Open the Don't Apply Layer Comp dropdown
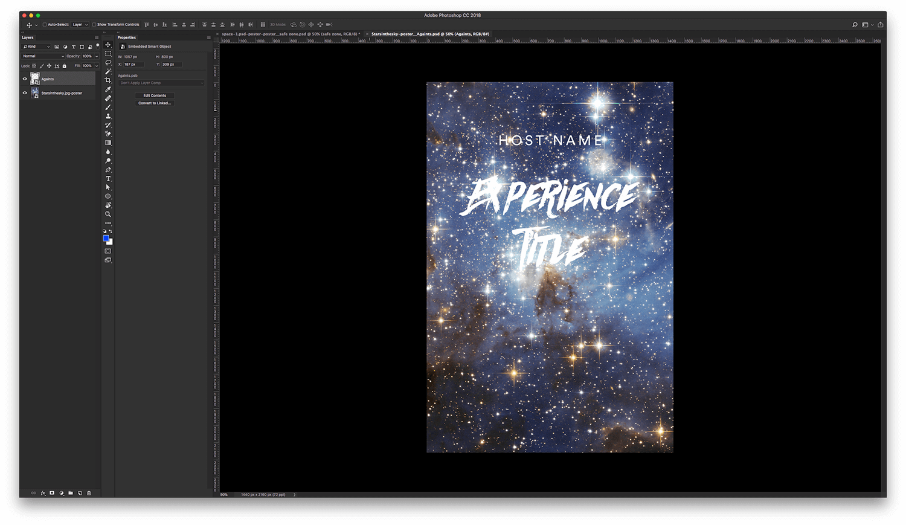Viewport: 906px width, 525px height. [x=161, y=83]
